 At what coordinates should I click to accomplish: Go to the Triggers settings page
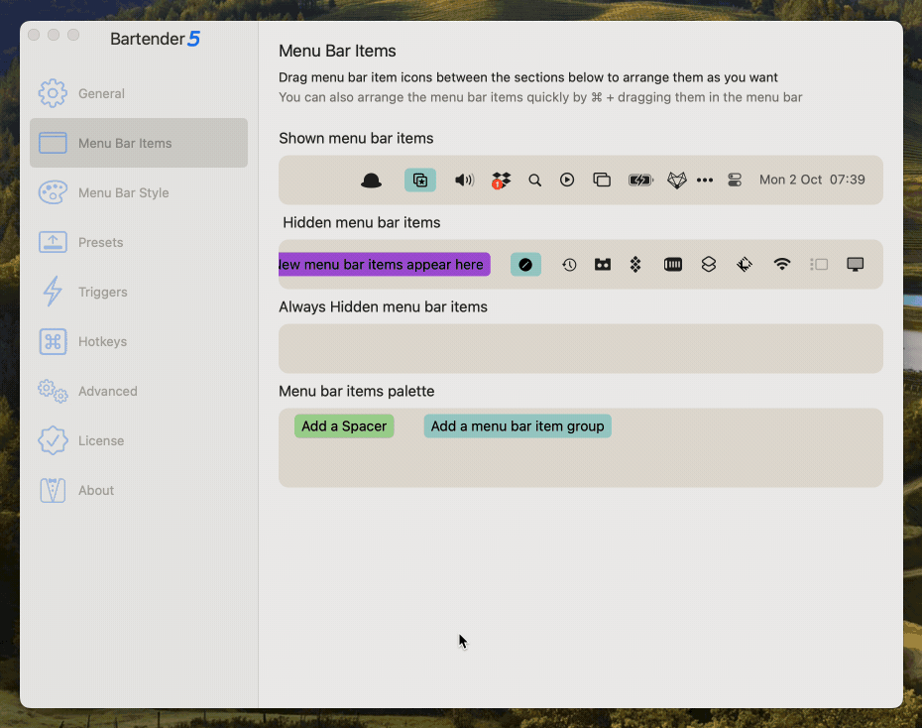tap(102, 292)
